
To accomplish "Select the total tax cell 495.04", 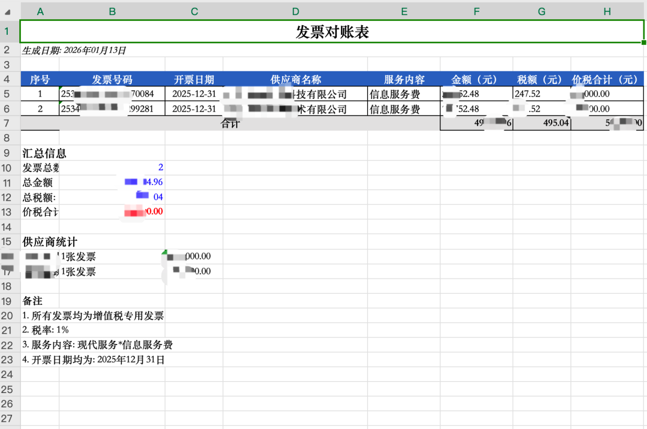I will [542, 123].
